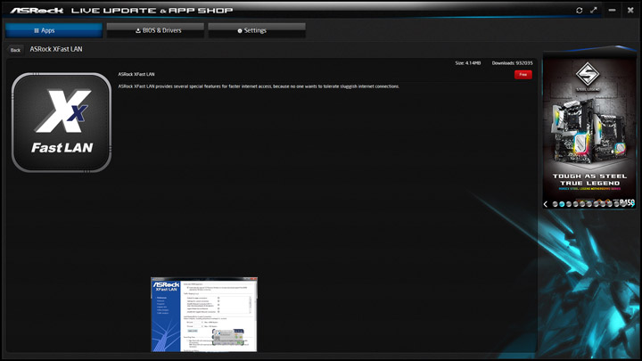Go back with the Back button
The image size is (642, 361).
(15, 50)
